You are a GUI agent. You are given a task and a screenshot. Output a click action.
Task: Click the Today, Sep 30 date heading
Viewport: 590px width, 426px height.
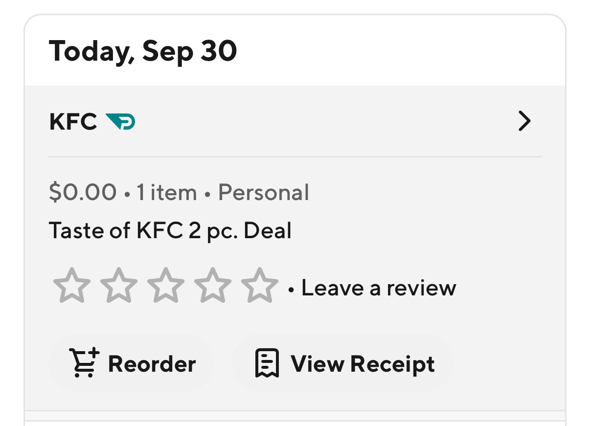143,51
